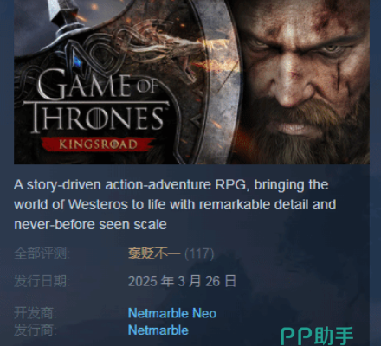Click the 开发商 label
This screenshot has height=346, width=381.
[x=35, y=313]
